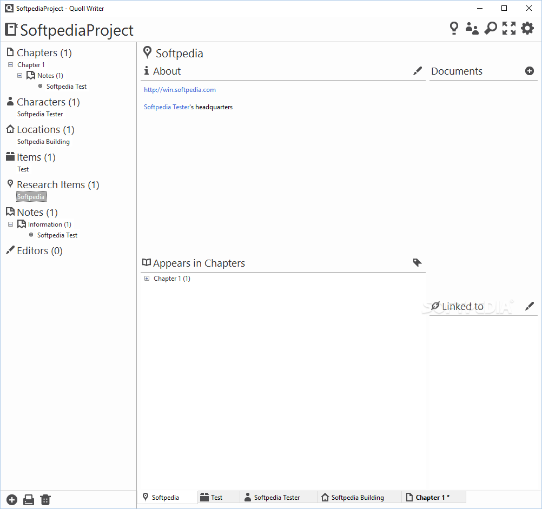This screenshot has width=542, height=509.
Task: Follow the Softpedia Tester link in About
Action: pos(167,107)
